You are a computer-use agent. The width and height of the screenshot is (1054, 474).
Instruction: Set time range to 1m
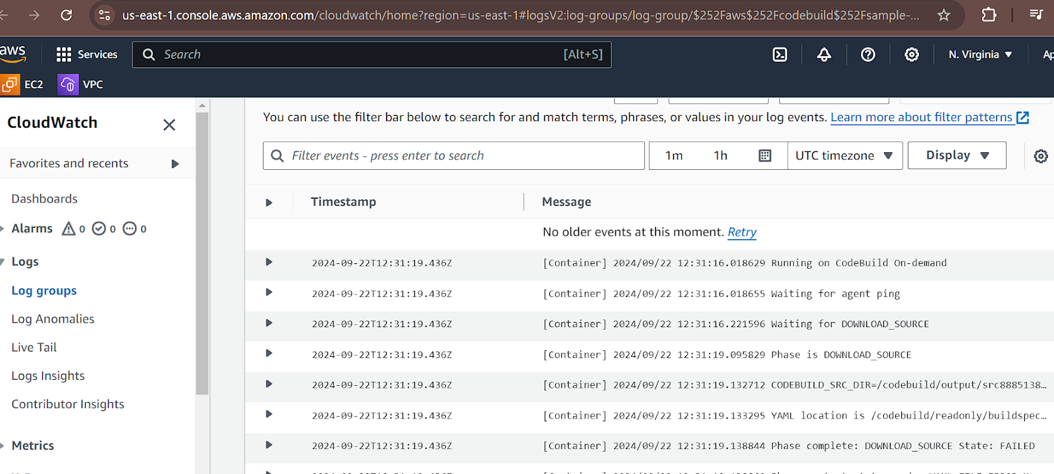pos(674,155)
